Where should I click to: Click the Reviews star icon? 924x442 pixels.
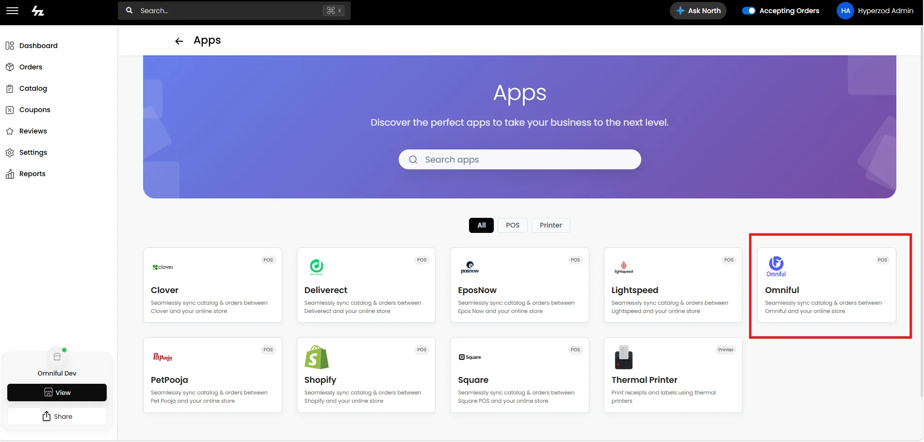[10, 131]
